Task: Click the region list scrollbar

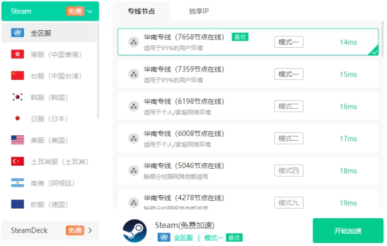Action: pyautogui.click(x=98, y=70)
